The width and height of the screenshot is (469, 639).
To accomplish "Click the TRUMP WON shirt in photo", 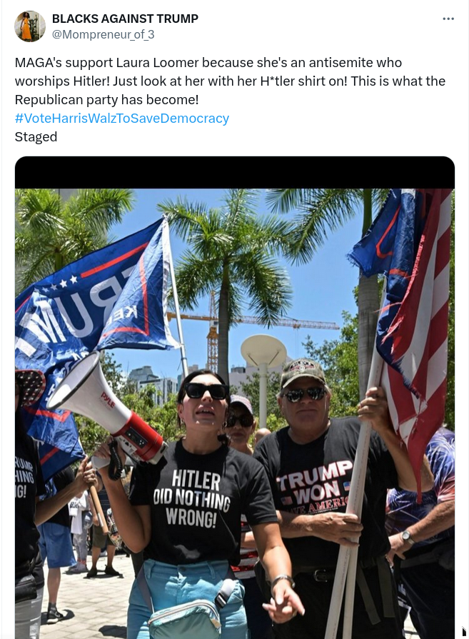I will pos(314,488).
